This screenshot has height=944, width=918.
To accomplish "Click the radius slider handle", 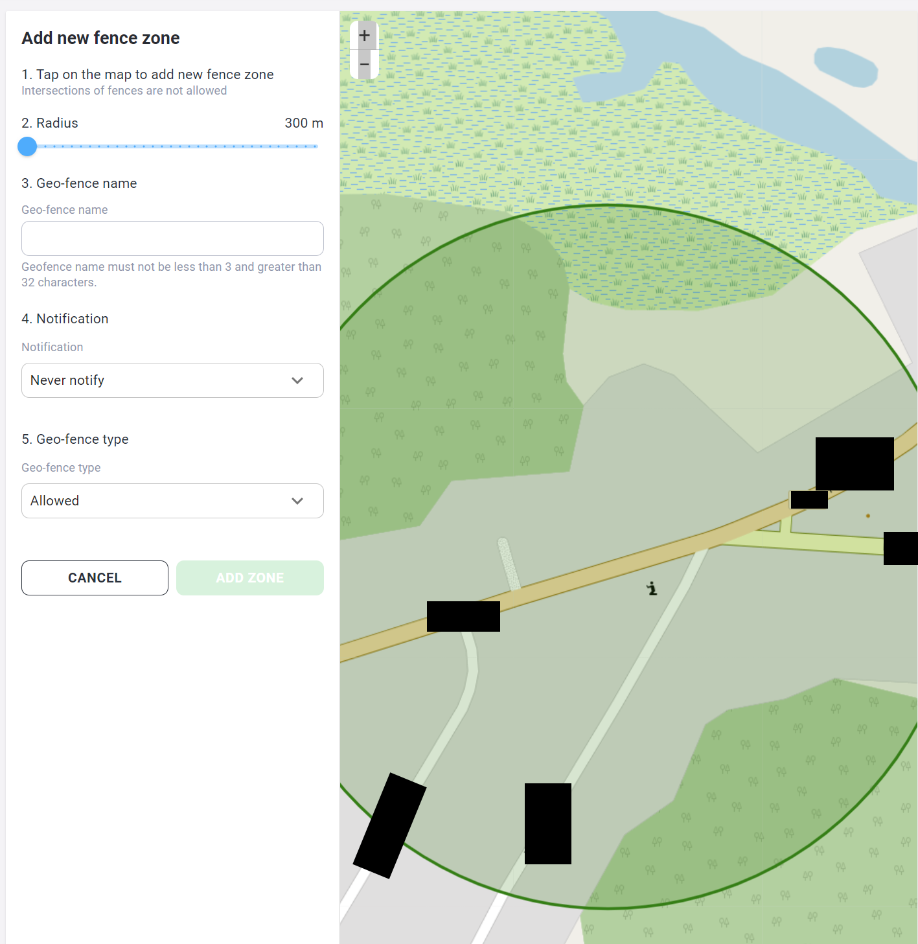I will tap(27, 146).
